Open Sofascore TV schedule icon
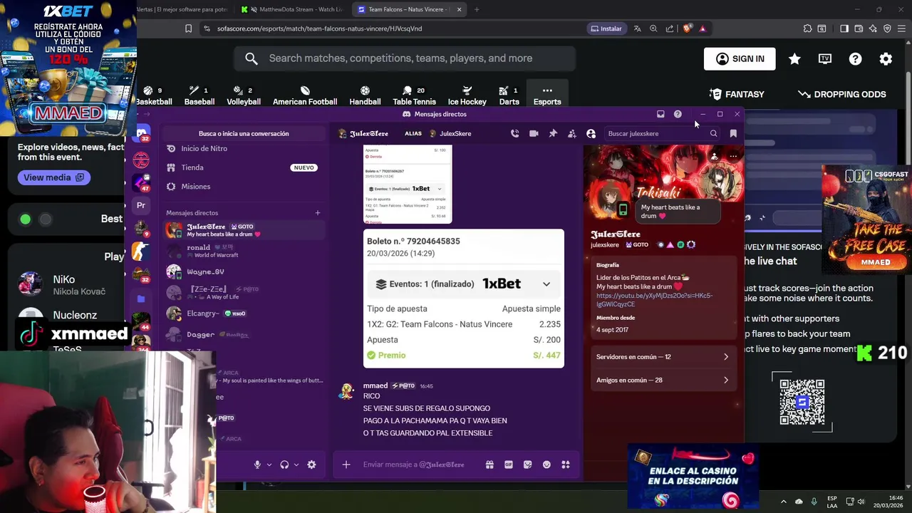912x513 pixels. click(x=825, y=59)
